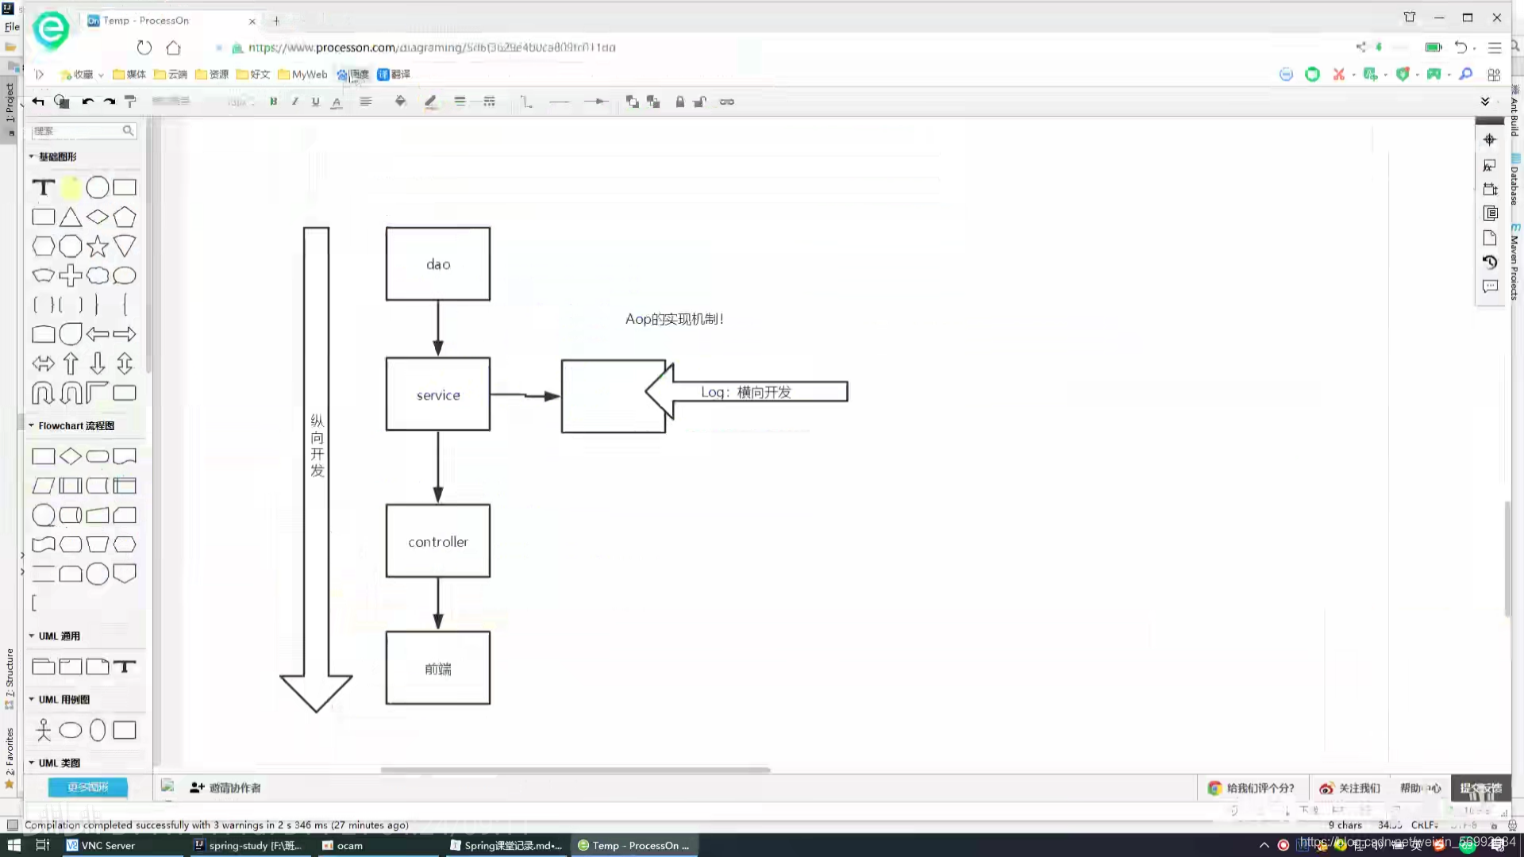Open the font color picker
Viewport: 1524px width, 857px height.
[x=337, y=102]
